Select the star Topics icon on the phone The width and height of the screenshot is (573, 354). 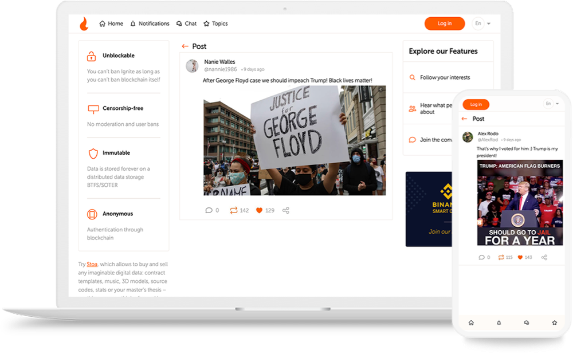coord(554,322)
